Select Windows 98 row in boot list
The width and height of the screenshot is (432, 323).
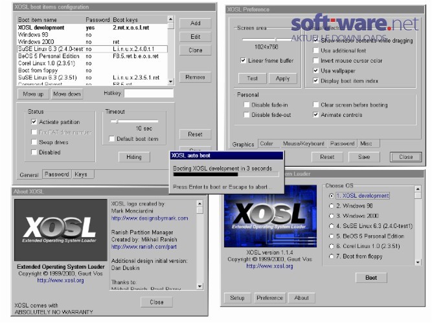point(93,35)
